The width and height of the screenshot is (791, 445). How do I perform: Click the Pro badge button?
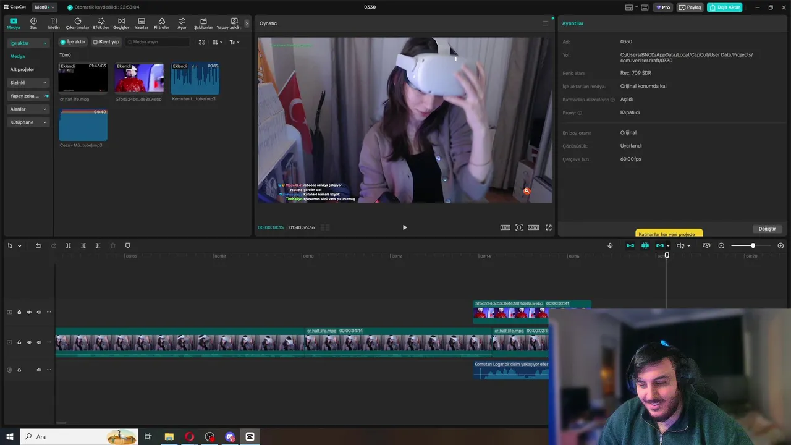(x=664, y=7)
